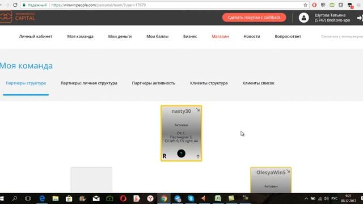Select the nasty30 partner name
Screen dimensions: 363x204
coord(181,111)
